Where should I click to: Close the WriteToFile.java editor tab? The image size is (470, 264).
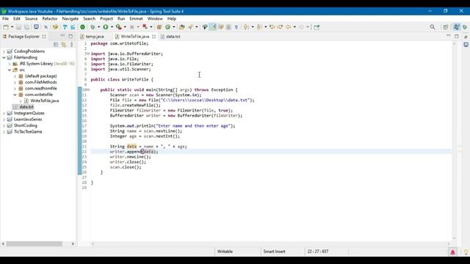click(153, 37)
